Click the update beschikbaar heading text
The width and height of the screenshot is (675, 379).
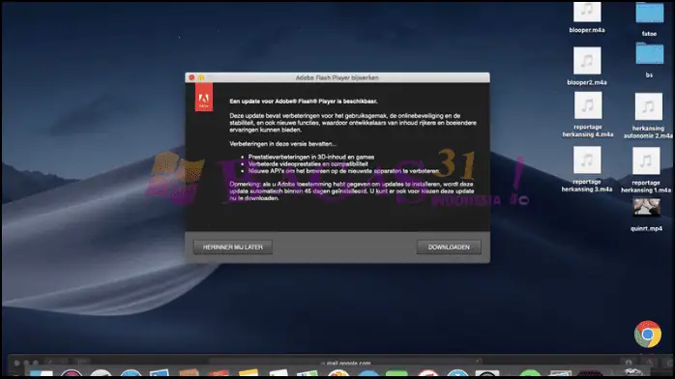point(303,102)
